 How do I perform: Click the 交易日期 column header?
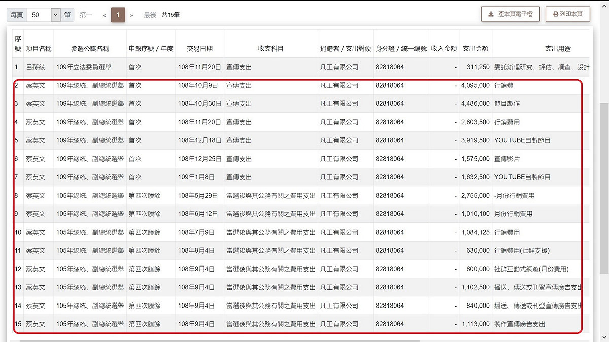(x=200, y=49)
